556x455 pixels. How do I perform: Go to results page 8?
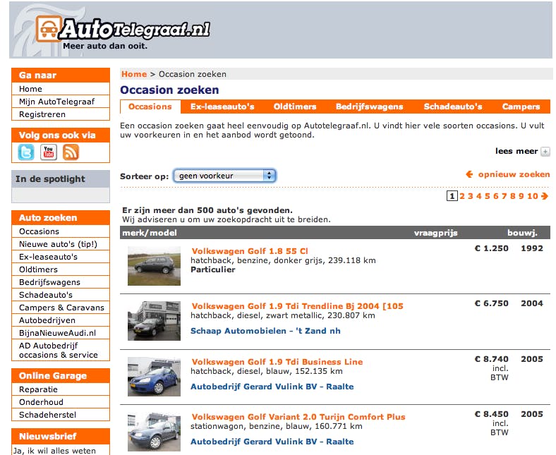(x=513, y=196)
